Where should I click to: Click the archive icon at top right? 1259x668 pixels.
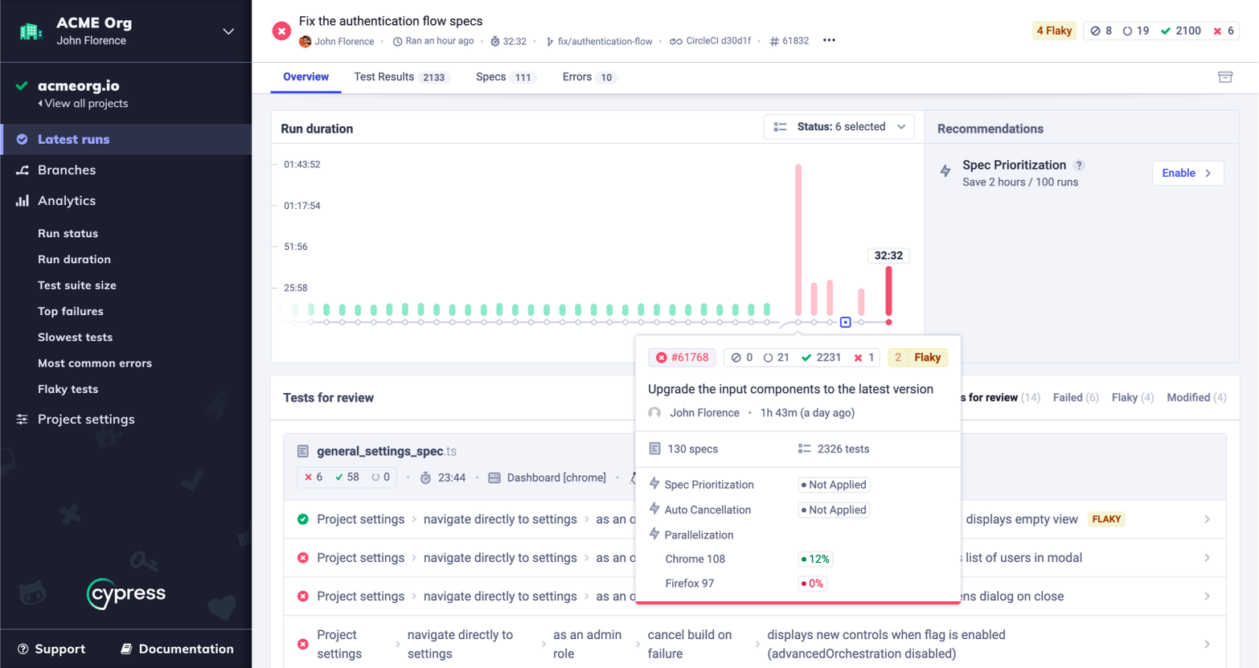click(1224, 77)
